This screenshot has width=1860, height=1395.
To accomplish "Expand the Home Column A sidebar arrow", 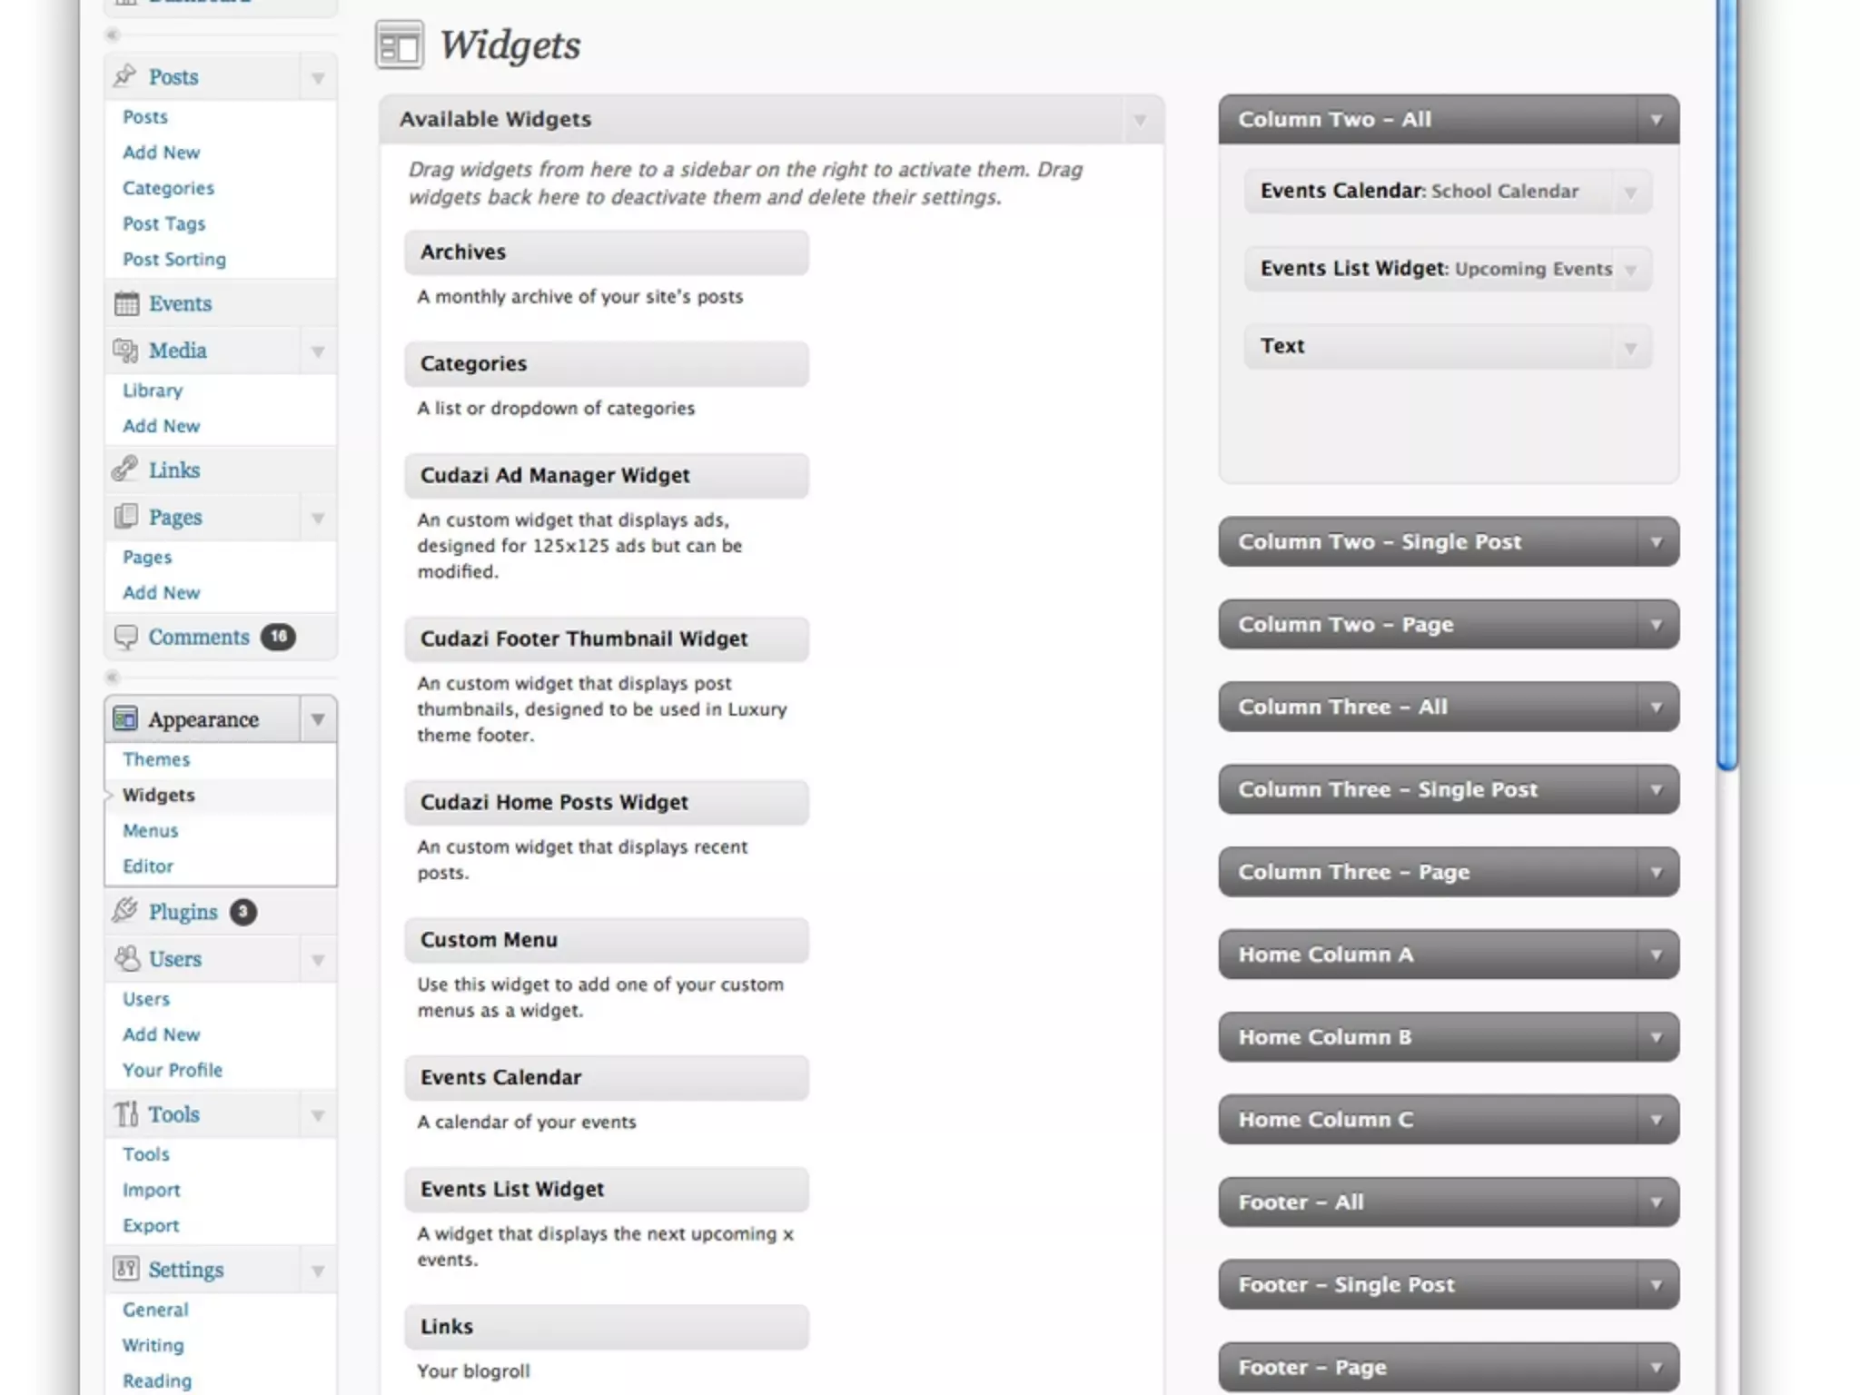I will (x=1656, y=955).
